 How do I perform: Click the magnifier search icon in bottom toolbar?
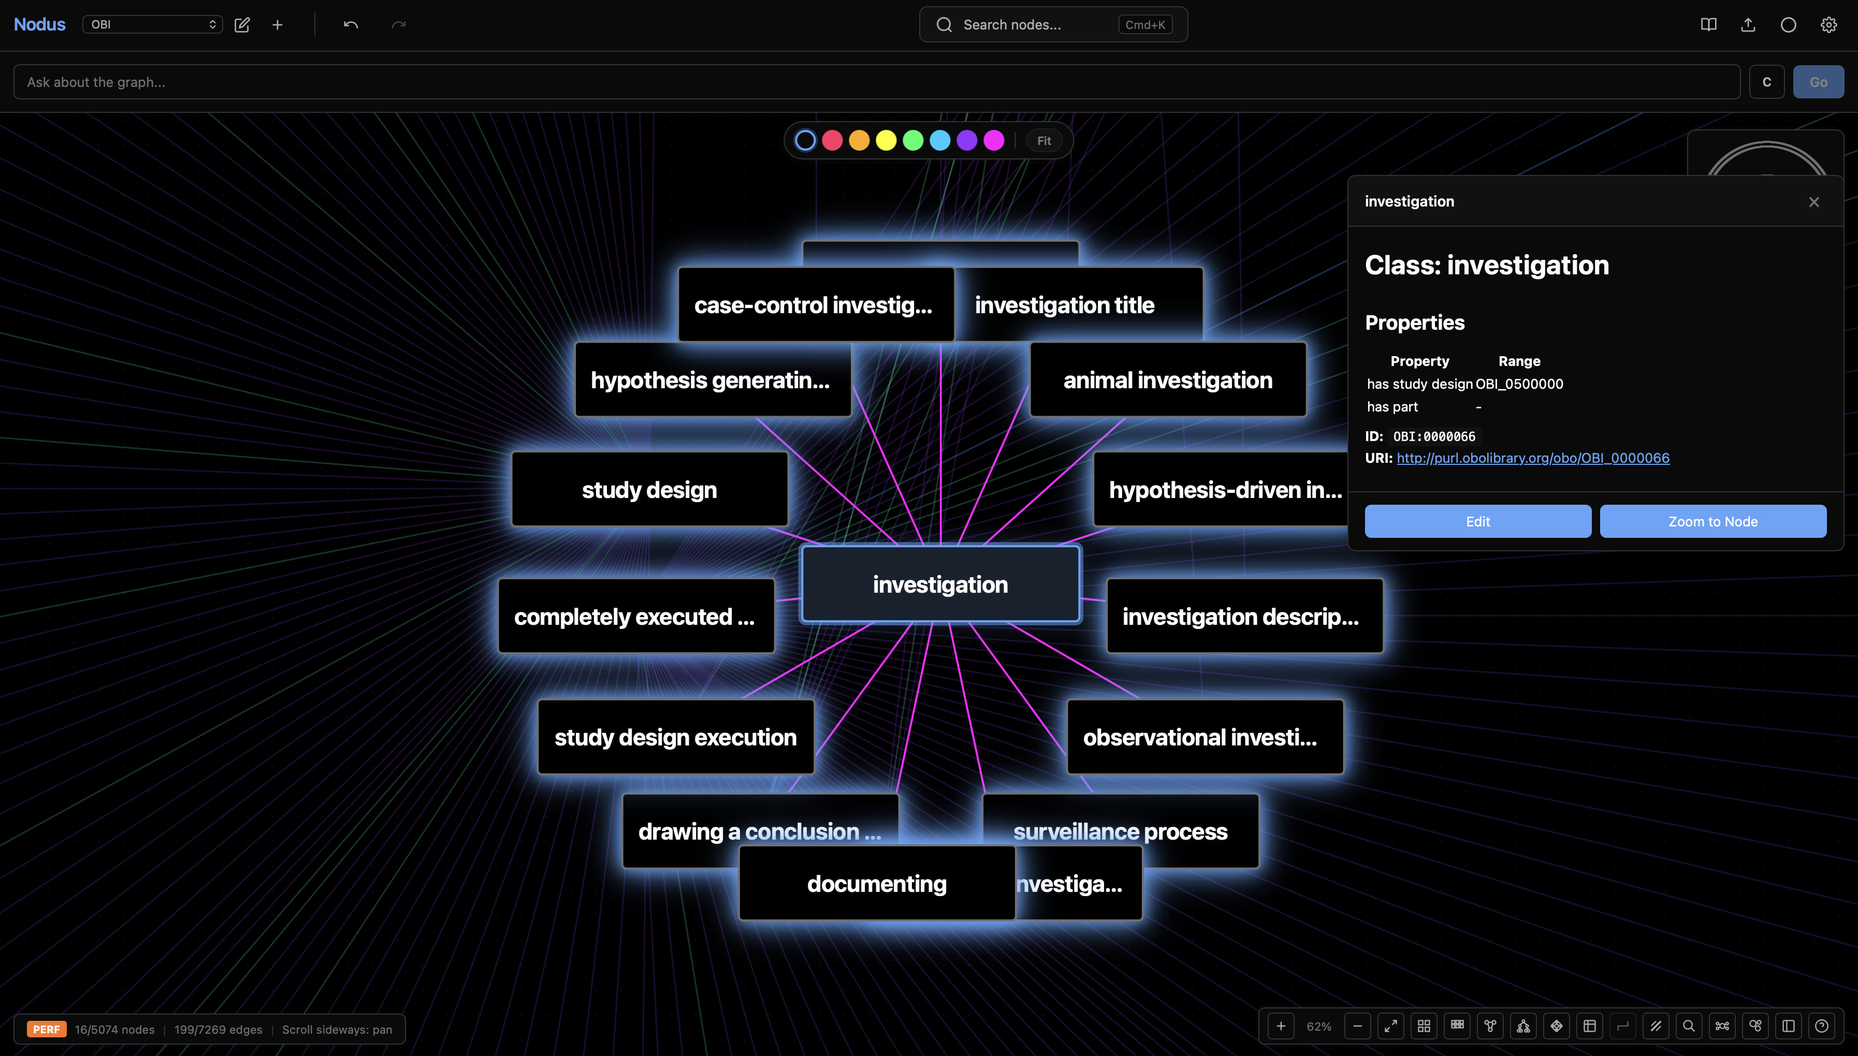click(x=1689, y=1026)
